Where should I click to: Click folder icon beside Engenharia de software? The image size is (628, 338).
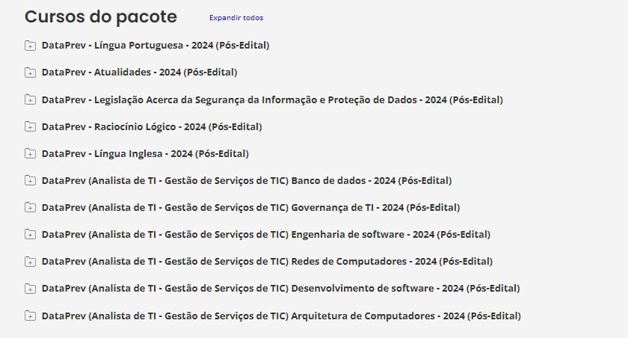tap(30, 234)
